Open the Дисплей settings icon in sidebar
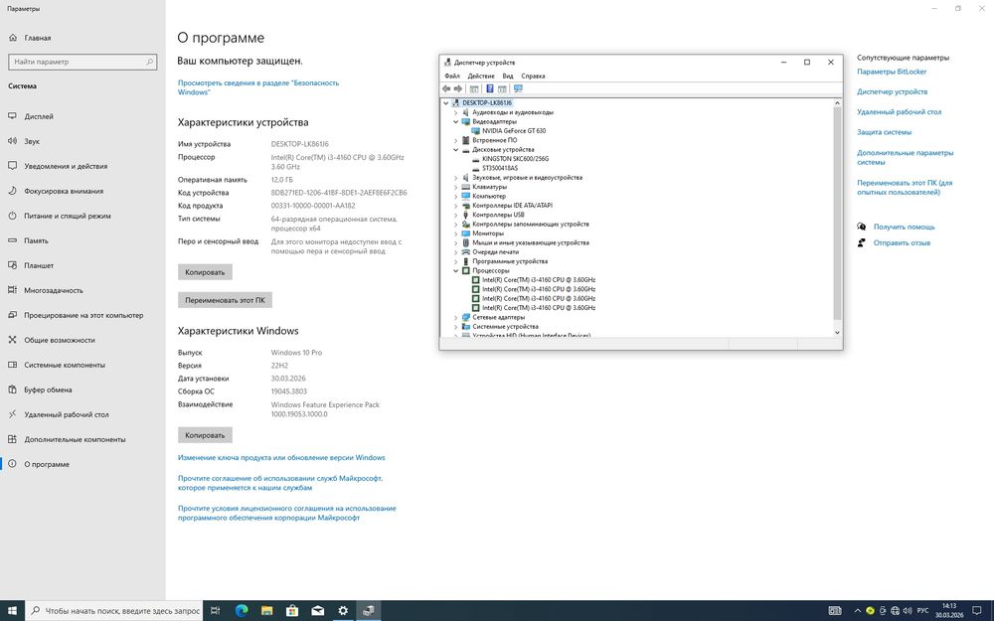Viewport: 994px width, 621px height. click(12, 116)
